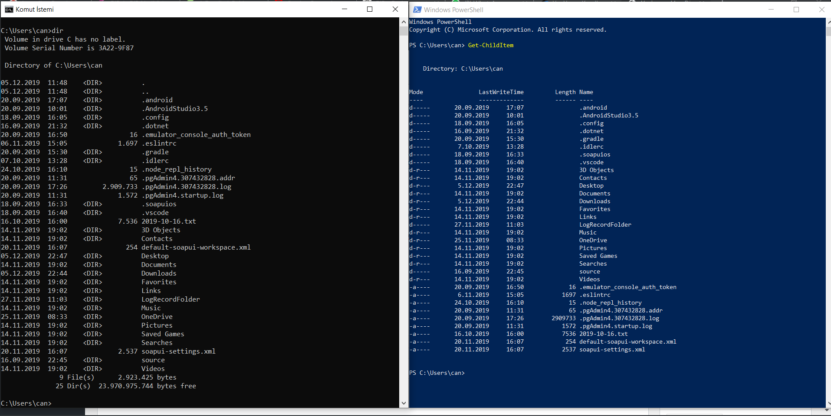Open the PowerShell window system menu icon

coord(417,10)
